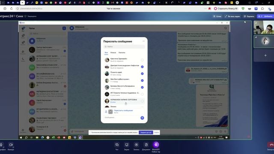
Task: Click the red bookmark icon in address bar
Action: click(209, 9)
